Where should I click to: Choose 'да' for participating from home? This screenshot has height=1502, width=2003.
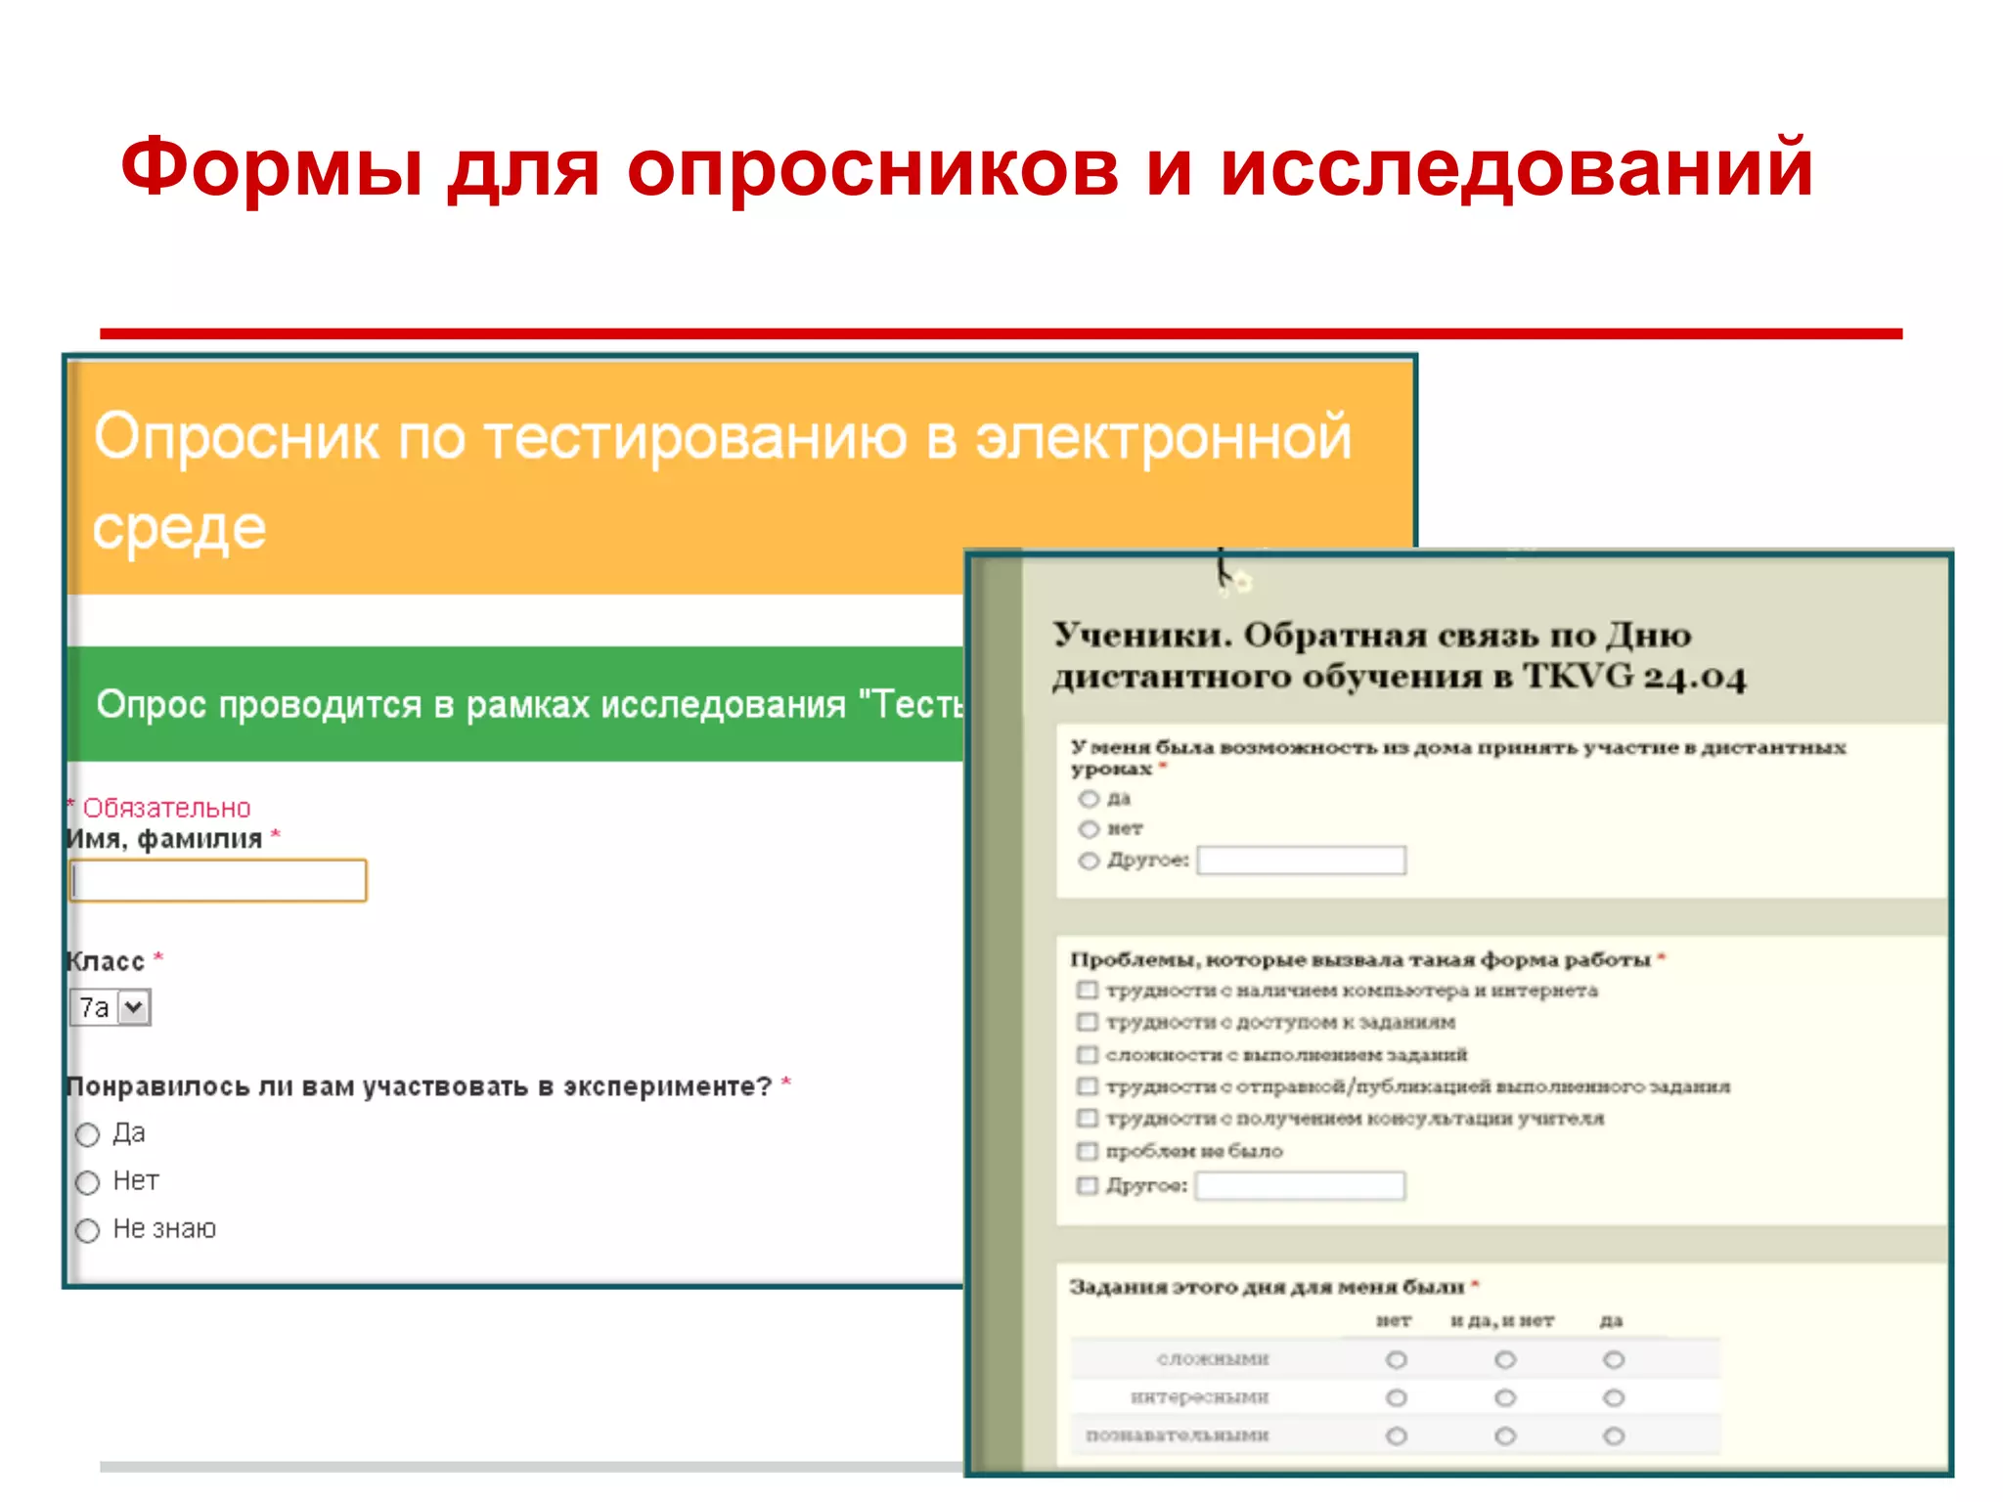point(1089,799)
